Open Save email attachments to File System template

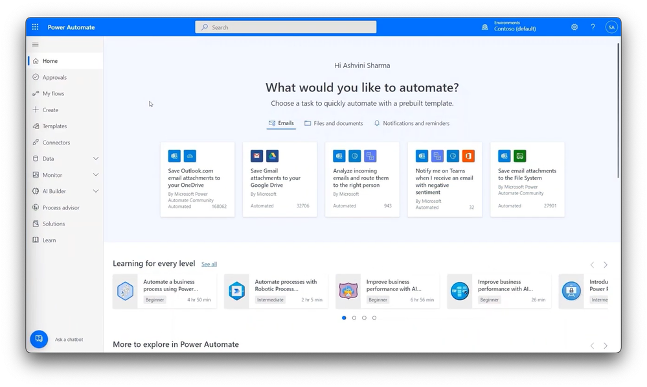527,180
